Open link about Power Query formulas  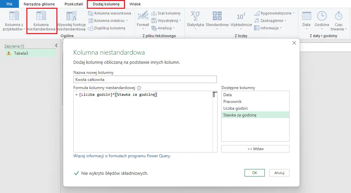[x=122, y=156]
